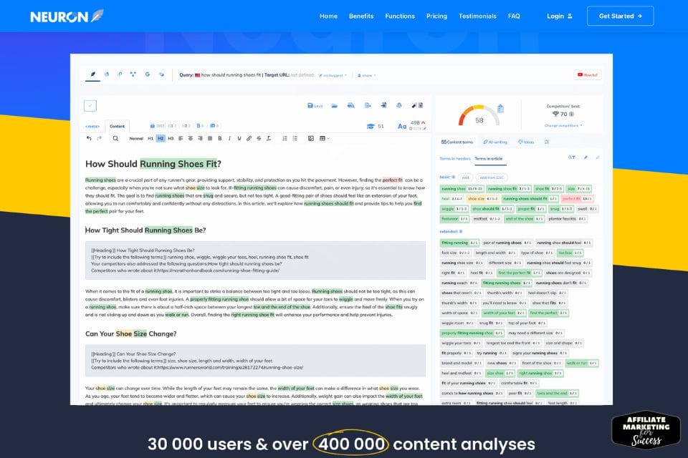Toggle bold formatting

tap(220, 138)
